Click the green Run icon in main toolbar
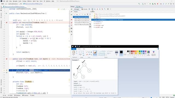Viewport: 175px width, 98px height. click(150, 4)
